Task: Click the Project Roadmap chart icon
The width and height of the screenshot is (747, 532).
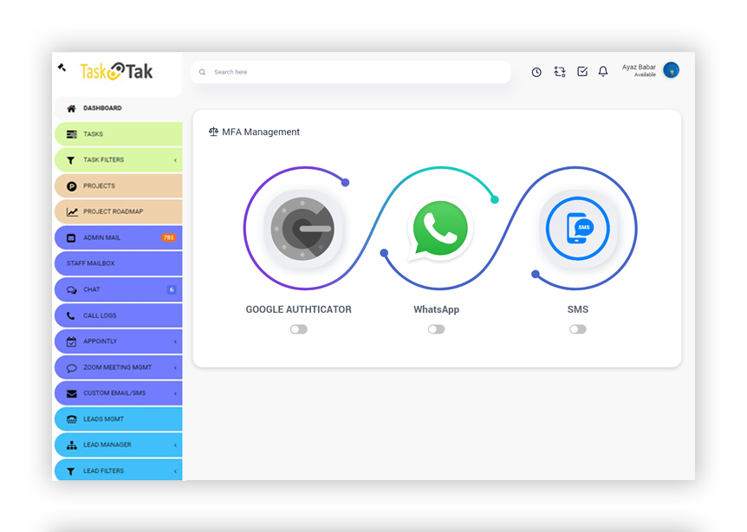Action: pos(72,212)
